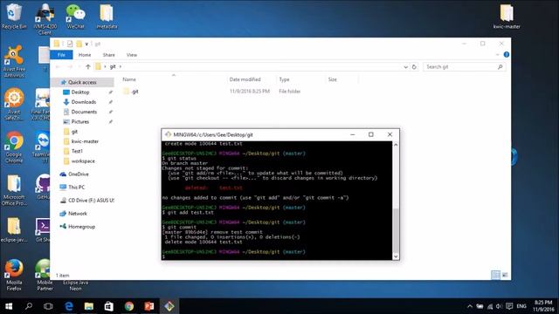The image size is (559, 314).
Task: Select Downloads in navigation pane
Action: (x=84, y=102)
